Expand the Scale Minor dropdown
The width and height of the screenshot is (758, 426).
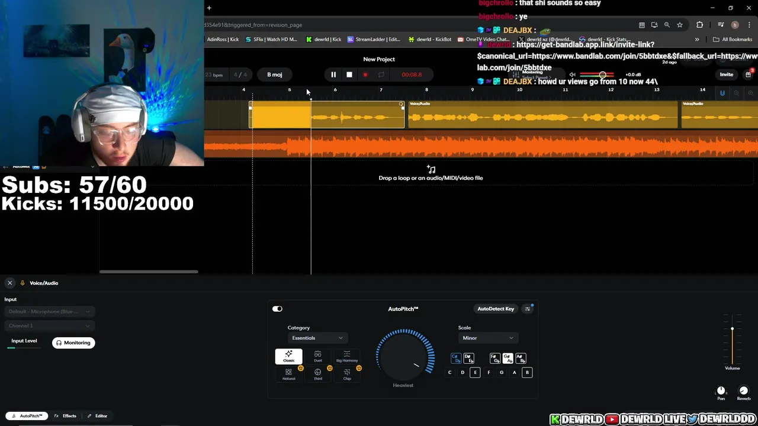point(487,338)
